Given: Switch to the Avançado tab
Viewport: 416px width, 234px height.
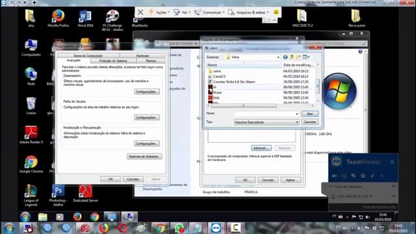Looking at the screenshot, I should click(73, 60).
